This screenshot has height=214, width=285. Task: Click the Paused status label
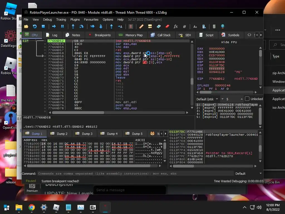[31, 181]
